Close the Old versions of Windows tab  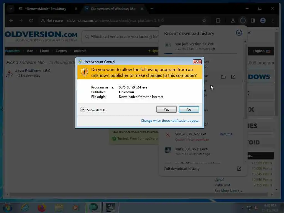point(142,9)
